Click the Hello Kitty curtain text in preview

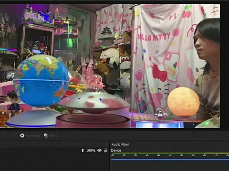click(154, 37)
